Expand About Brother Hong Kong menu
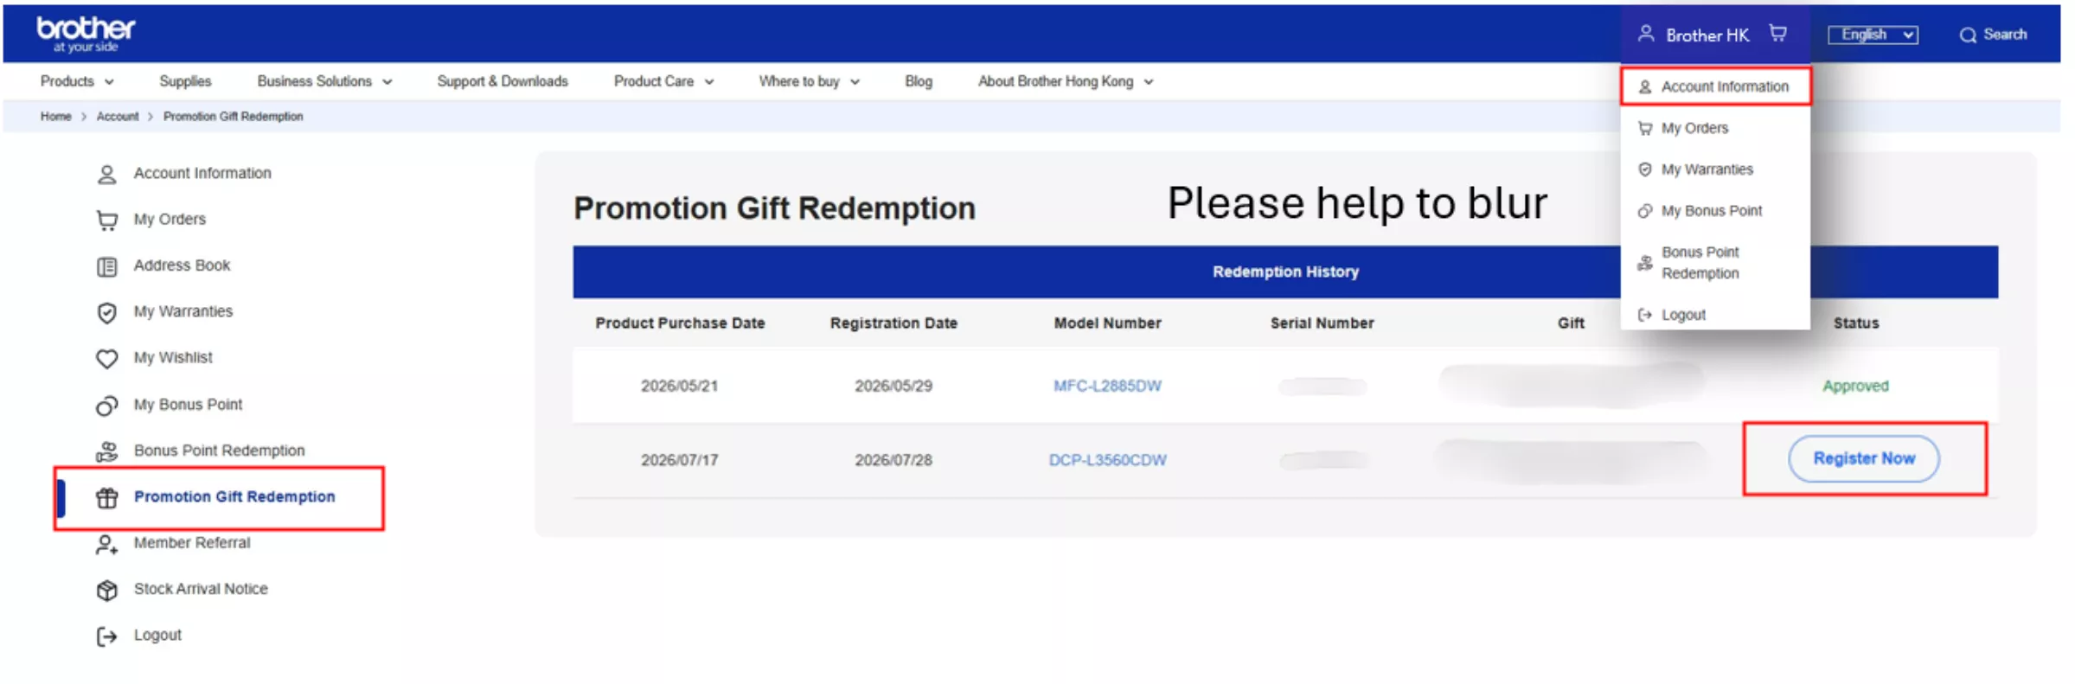 (x=1066, y=81)
